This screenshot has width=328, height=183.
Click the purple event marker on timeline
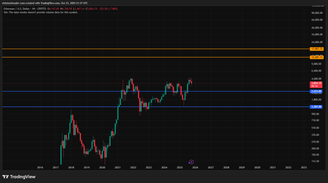(191, 162)
